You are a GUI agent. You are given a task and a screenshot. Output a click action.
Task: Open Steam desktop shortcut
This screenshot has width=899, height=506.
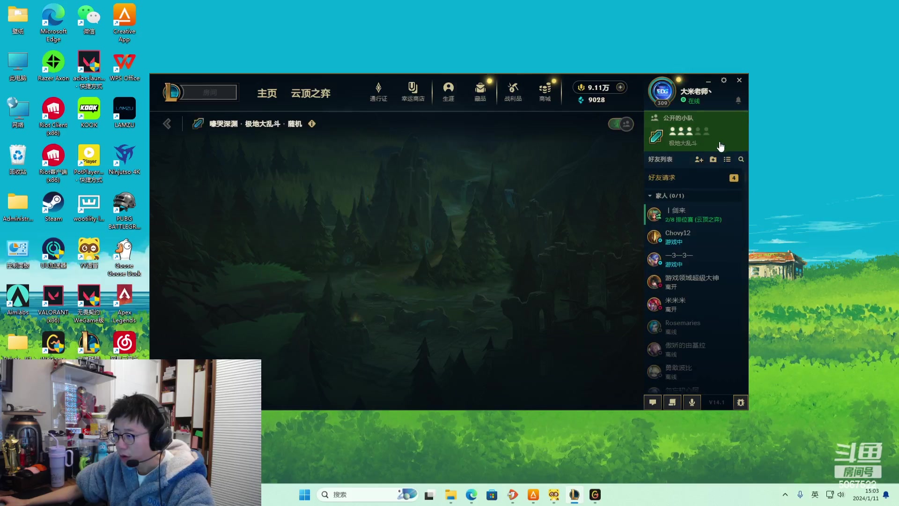pyautogui.click(x=53, y=207)
